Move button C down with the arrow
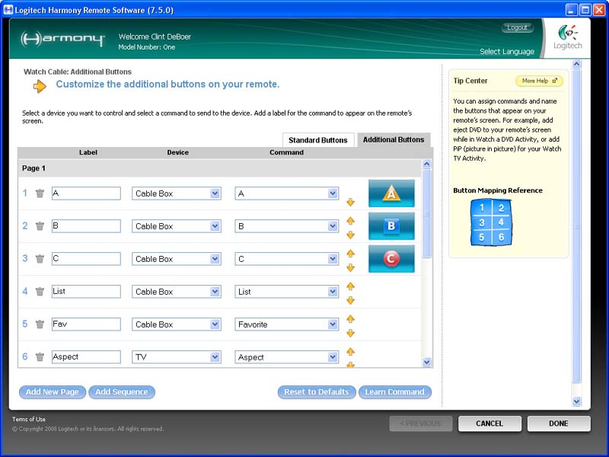This screenshot has height=457, width=609. pyautogui.click(x=350, y=267)
